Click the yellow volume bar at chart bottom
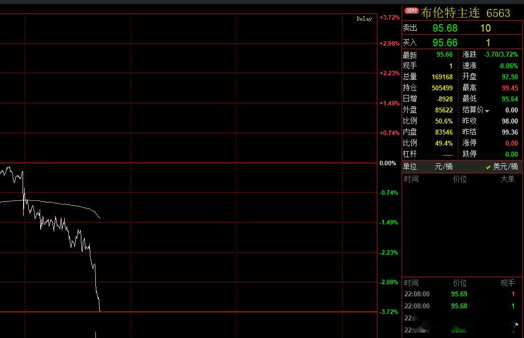 (x=95, y=334)
